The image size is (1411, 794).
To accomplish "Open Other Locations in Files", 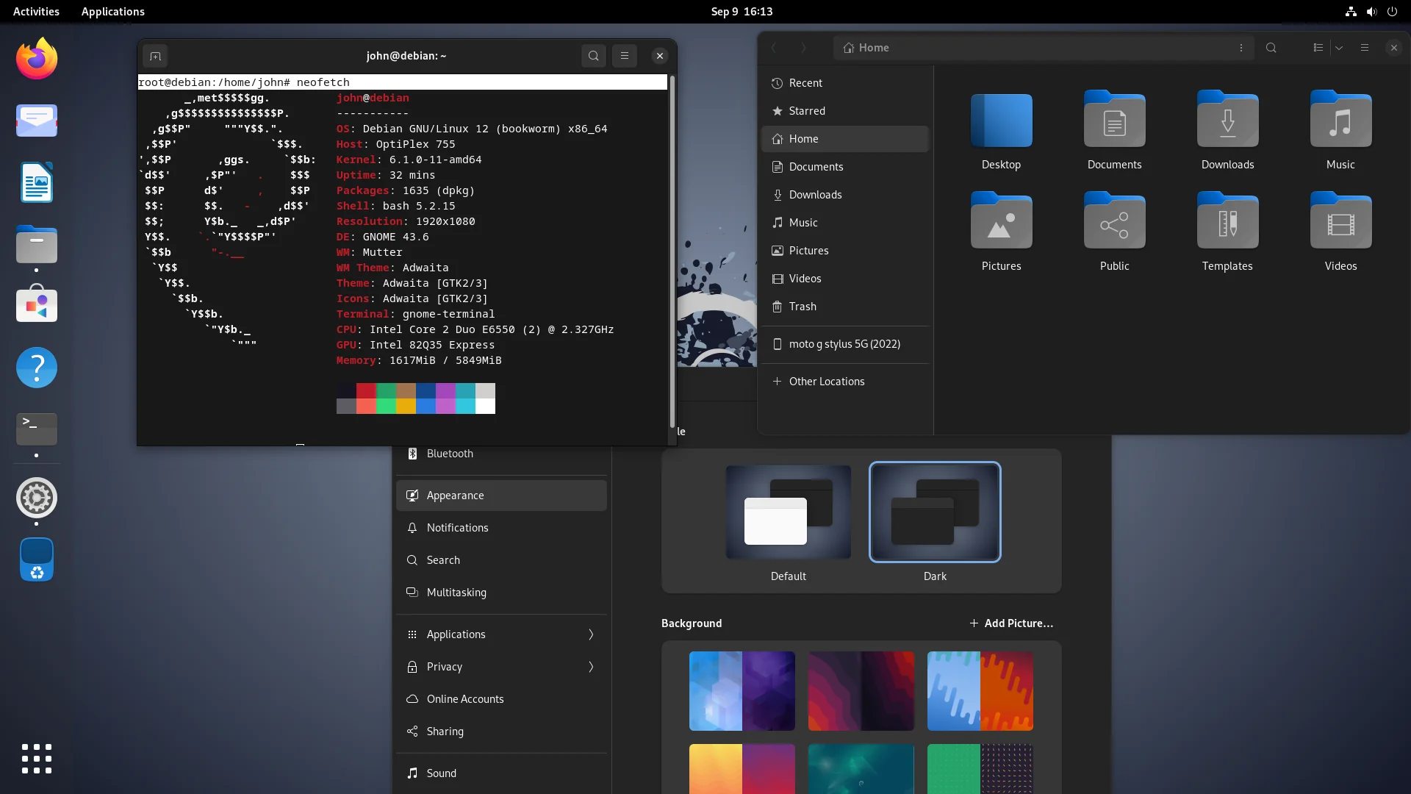I will coord(845,382).
